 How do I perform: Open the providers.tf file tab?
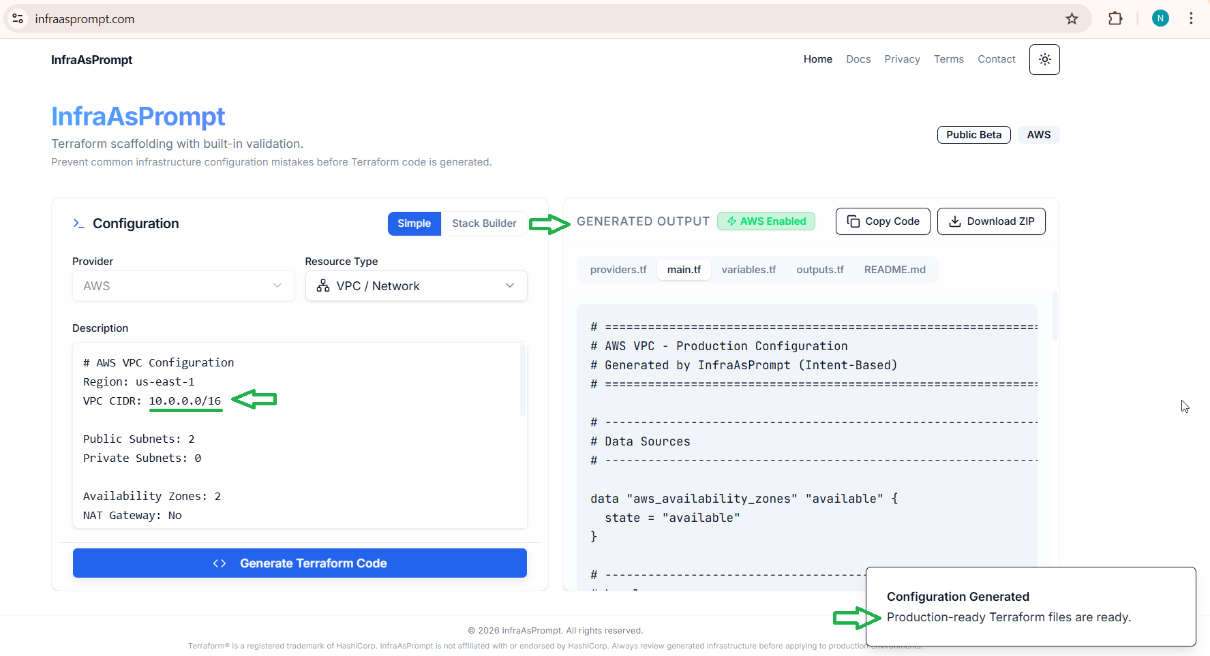(618, 270)
